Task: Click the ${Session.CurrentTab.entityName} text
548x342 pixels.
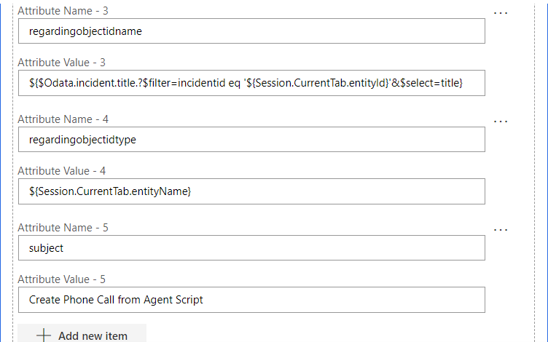Action: click(x=110, y=191)
